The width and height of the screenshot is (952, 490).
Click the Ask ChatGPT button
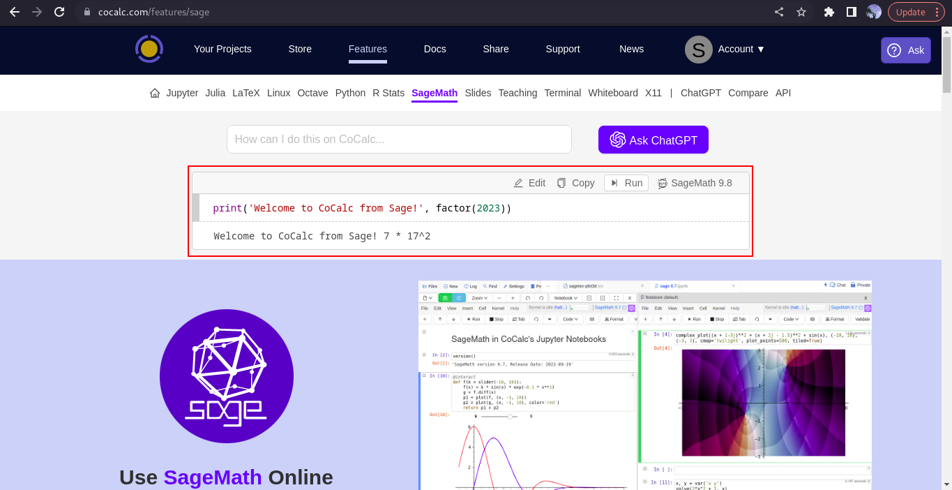[x=653, y=140]
